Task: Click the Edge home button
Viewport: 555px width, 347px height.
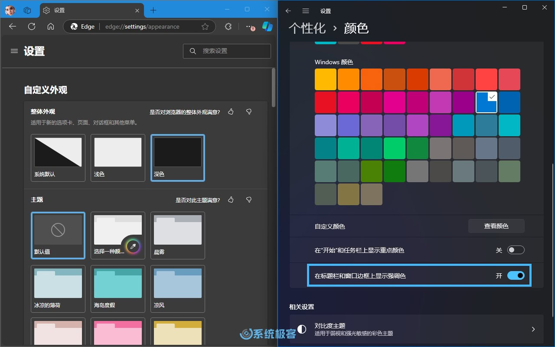Action: [x=51, y=26]
